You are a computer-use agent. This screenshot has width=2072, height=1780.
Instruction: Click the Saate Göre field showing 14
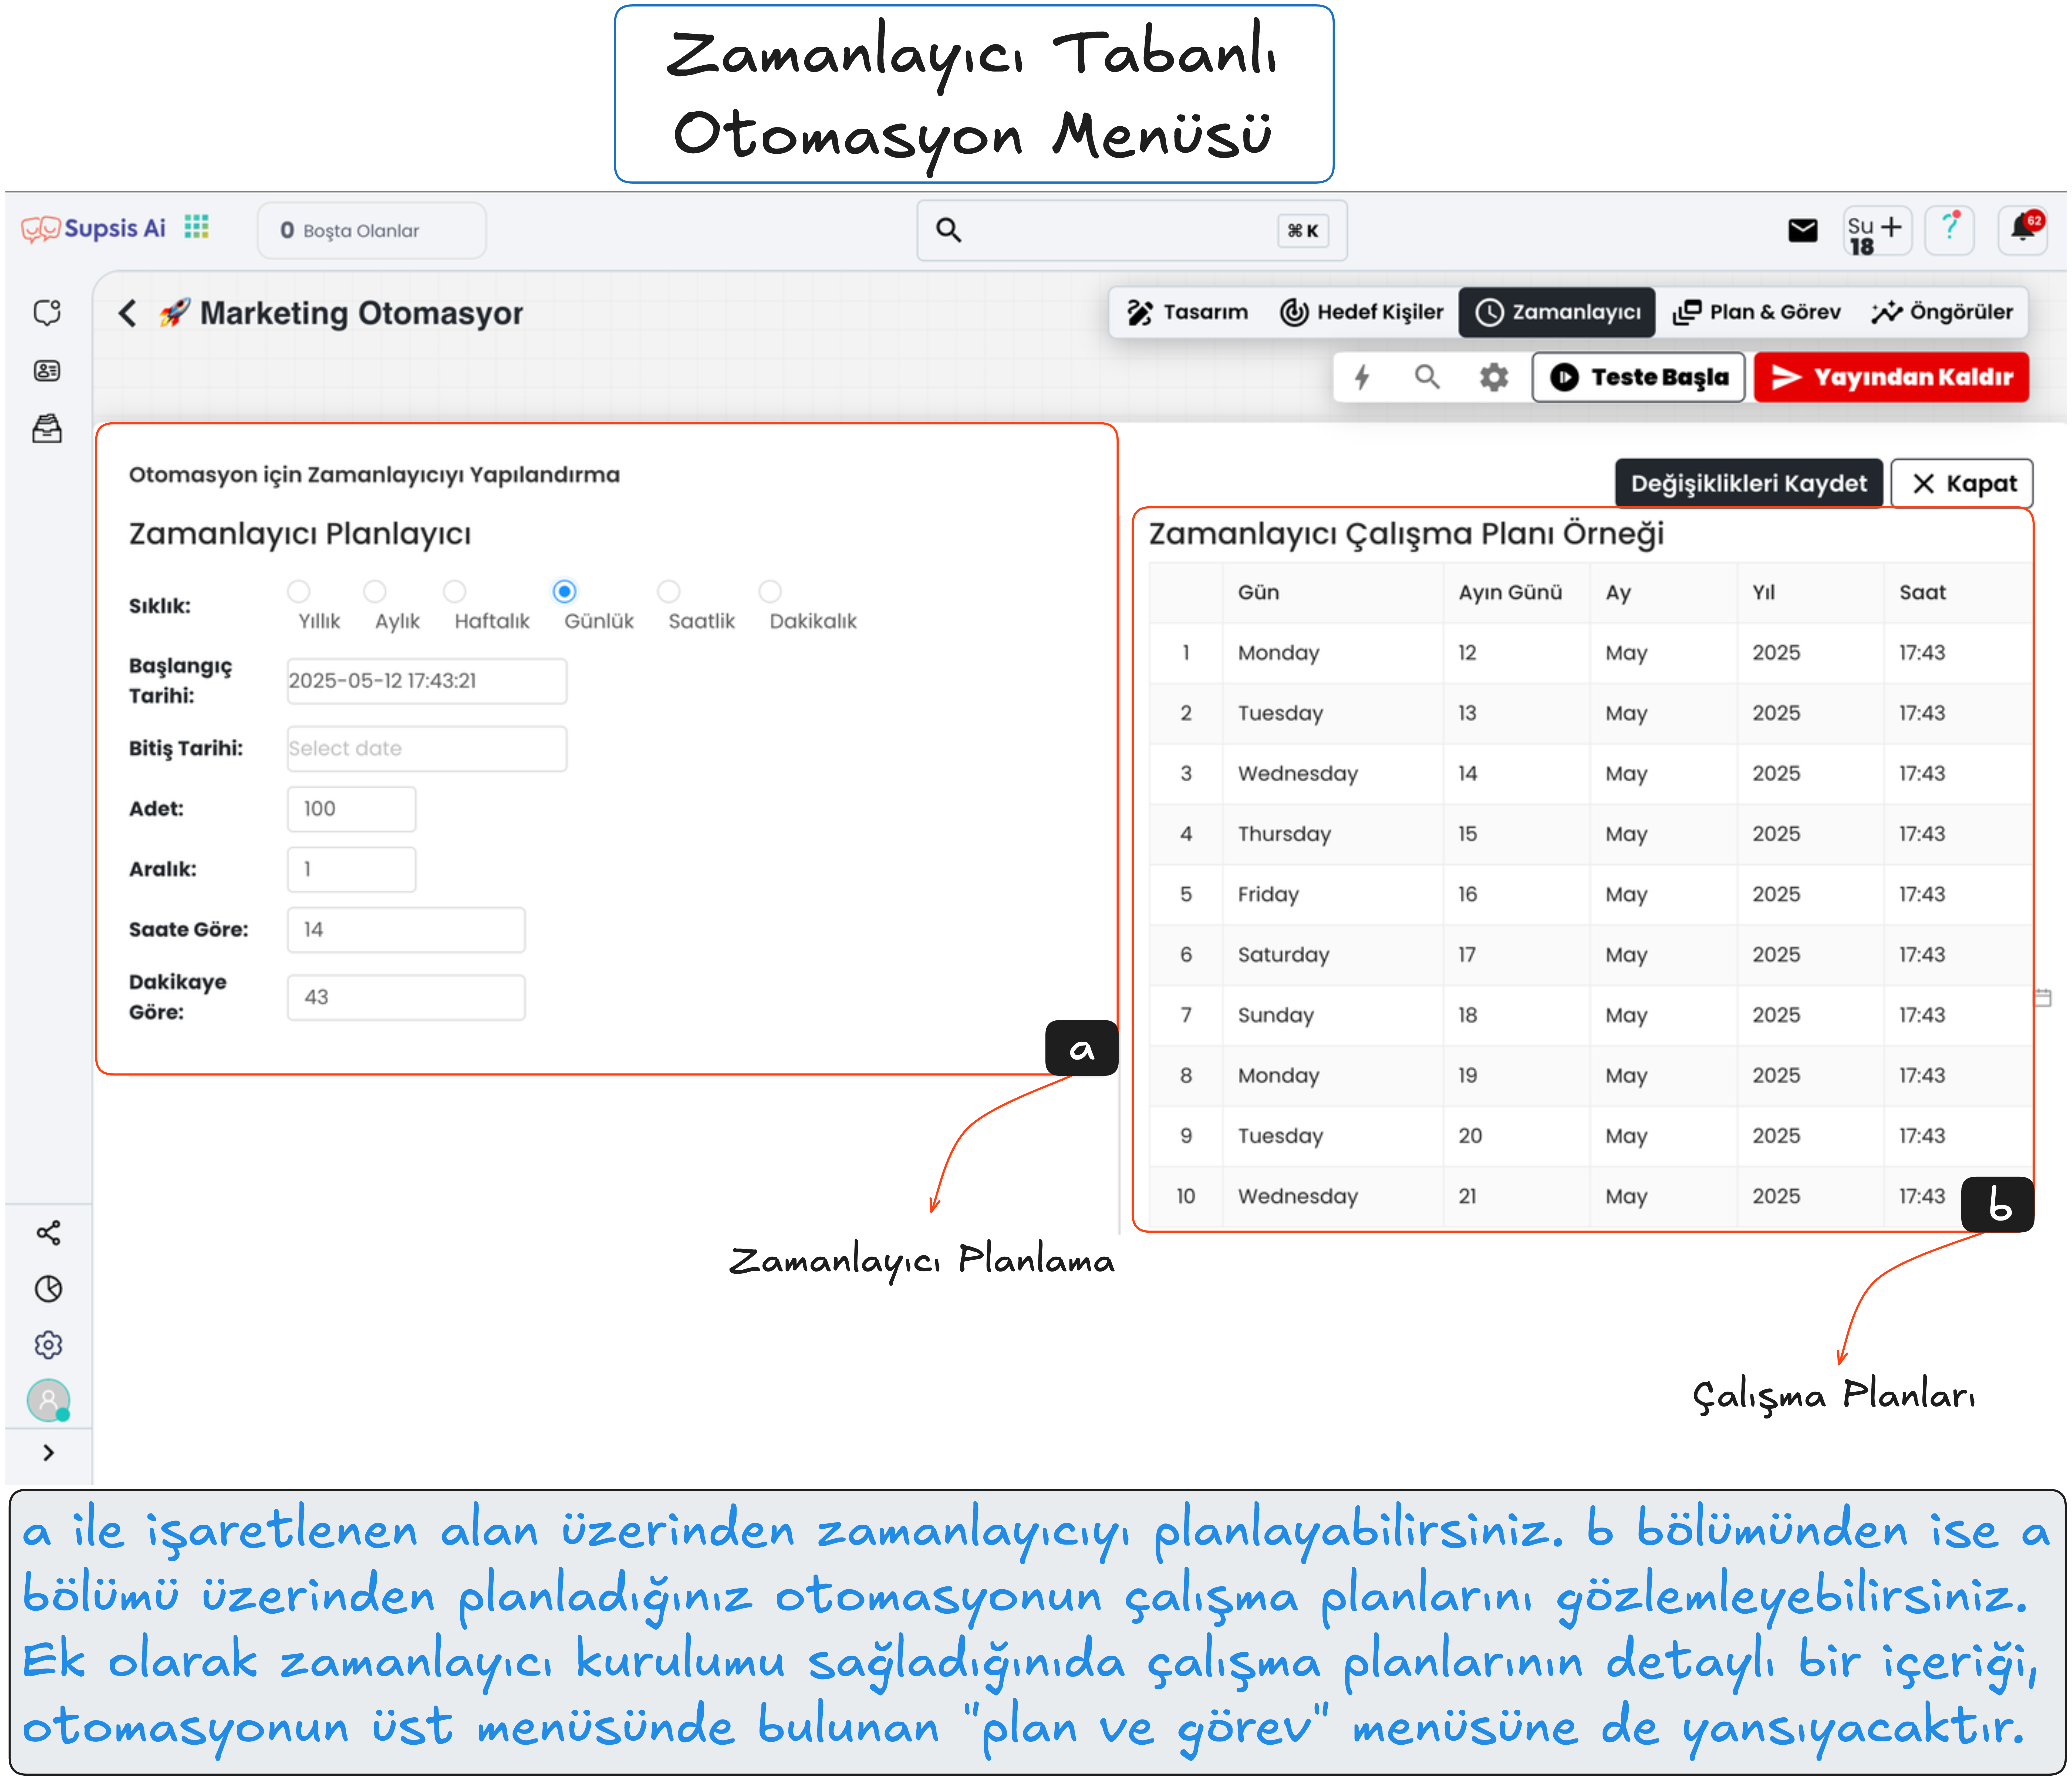click(x=406, y=930)
